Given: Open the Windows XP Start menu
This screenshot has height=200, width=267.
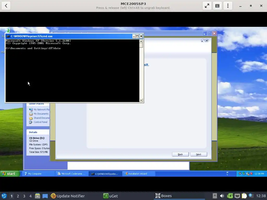Looking at the screenshot, I should (x=10, y=174).
